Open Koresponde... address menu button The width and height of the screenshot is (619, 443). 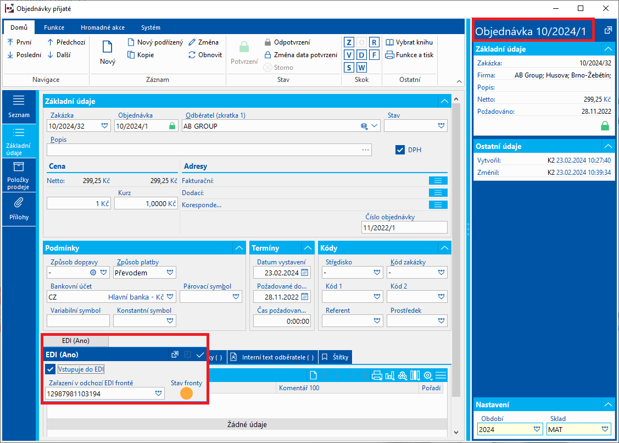438,204
